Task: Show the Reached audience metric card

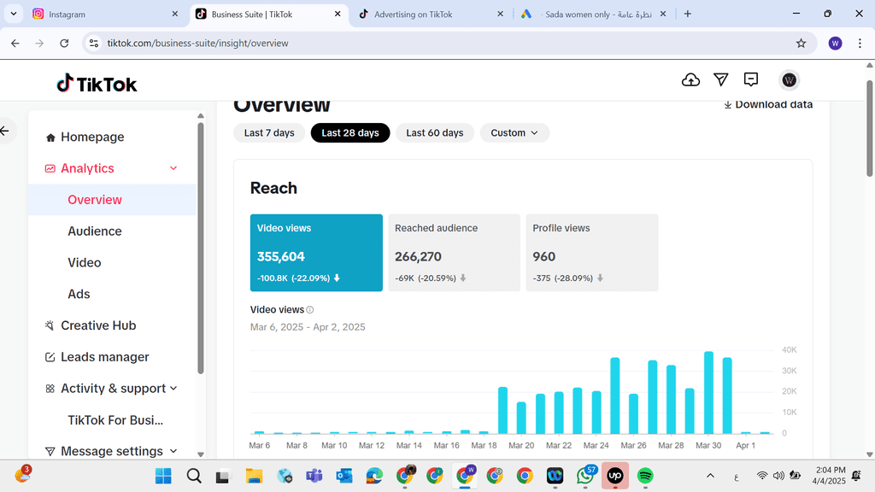Action: (x=454, y=253)
